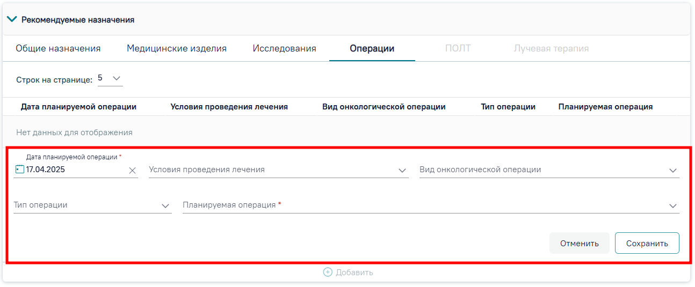The image size is (695, 287).
Task: Collapse the Рекомендуемые назначения section chevron
Action: click(12, 19)
